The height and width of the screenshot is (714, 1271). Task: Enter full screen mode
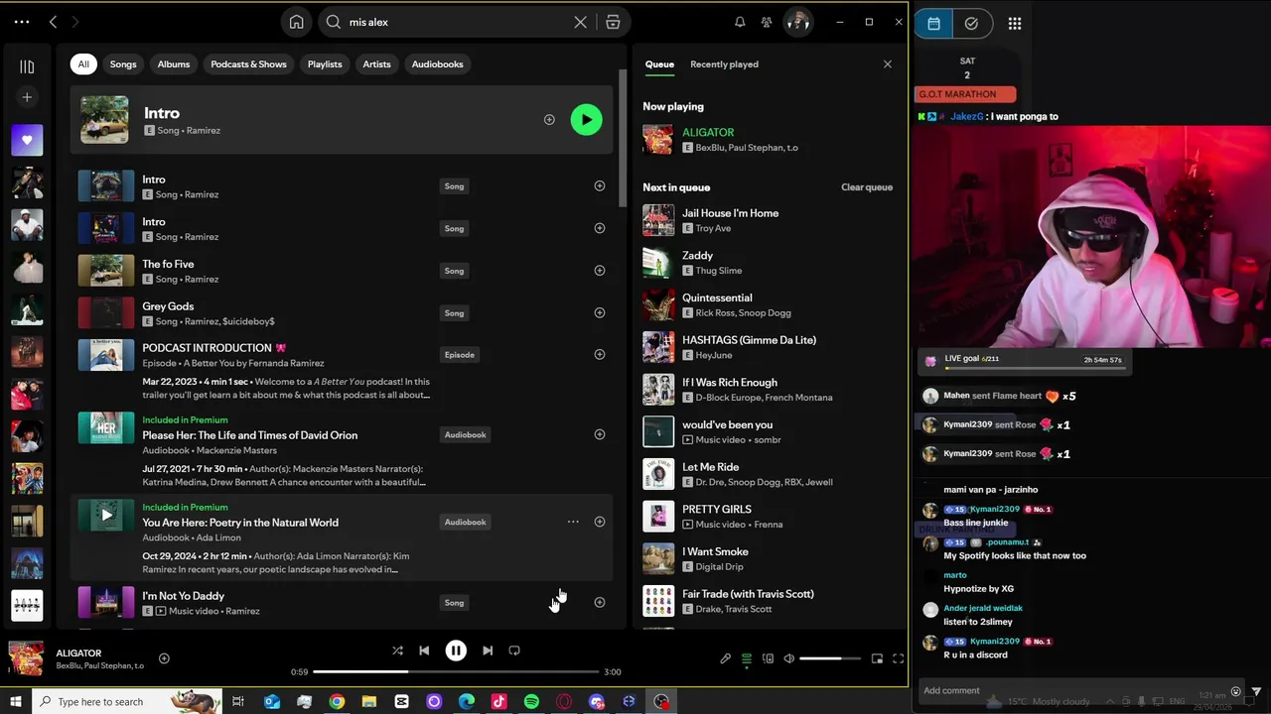point(898,658)
